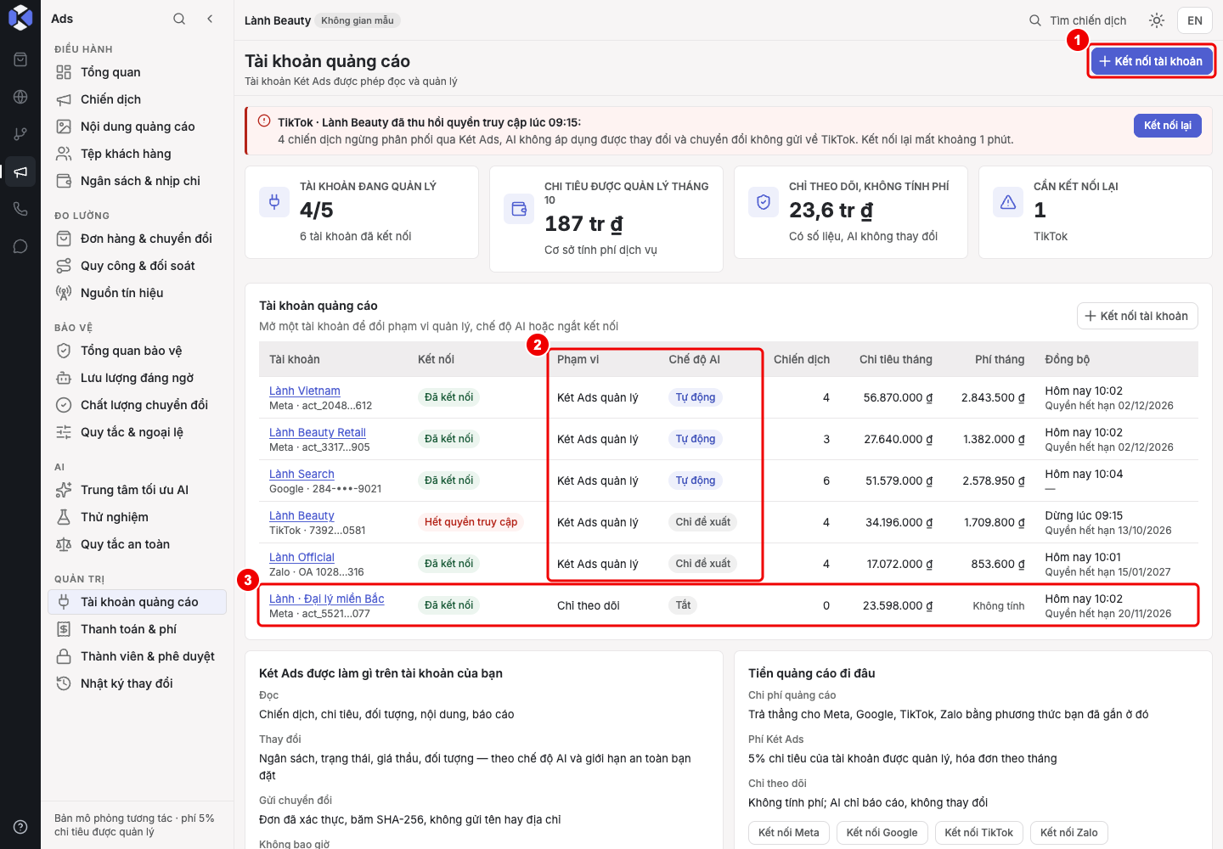Open Chất lượng chuyển đổi page
This screenshot has height=849, width=1223.
137,405
